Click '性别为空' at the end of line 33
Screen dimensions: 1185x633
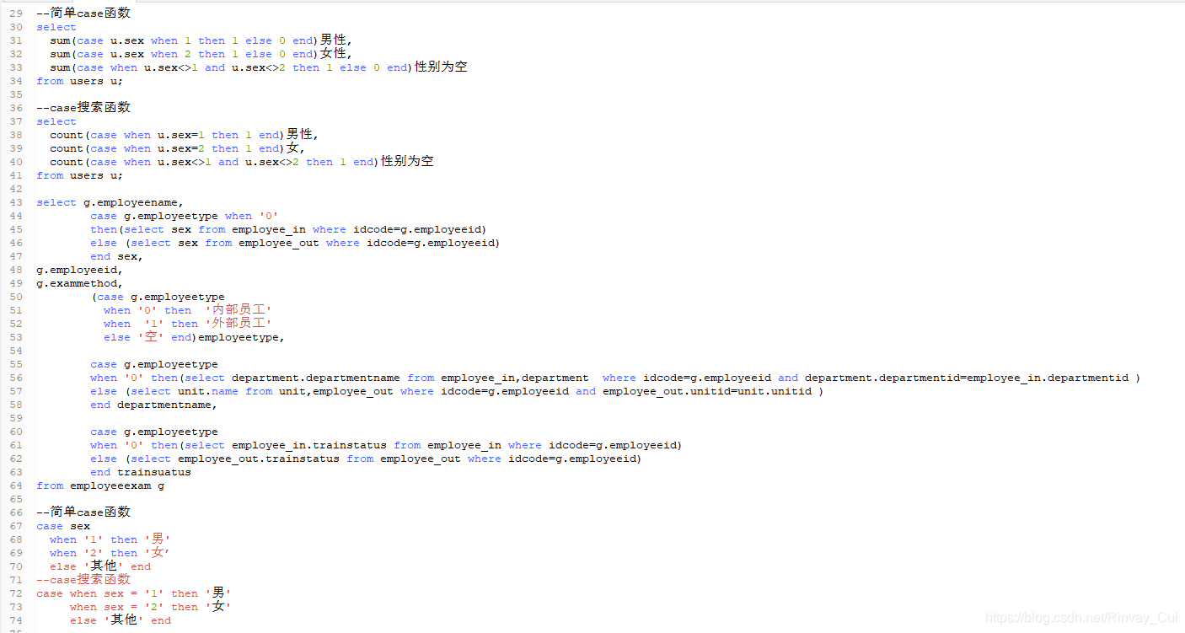coord(441,67)
